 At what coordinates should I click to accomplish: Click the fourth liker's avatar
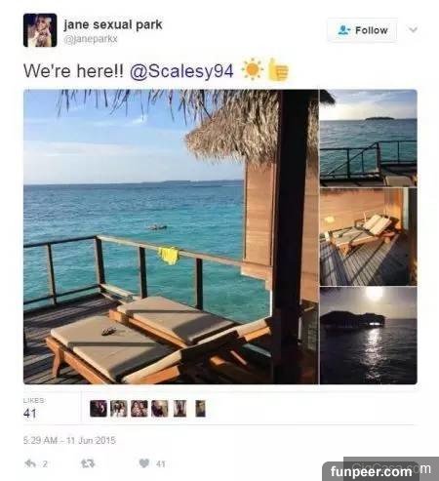160,409
